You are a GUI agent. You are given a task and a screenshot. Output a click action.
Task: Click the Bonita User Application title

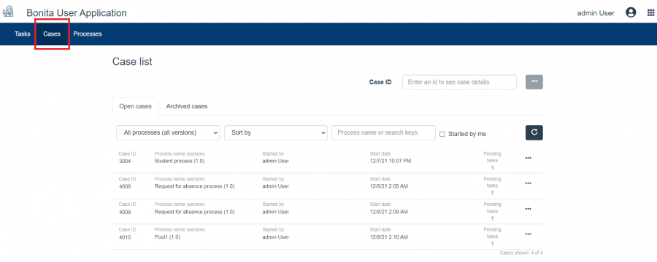click(x=77, y=13)
